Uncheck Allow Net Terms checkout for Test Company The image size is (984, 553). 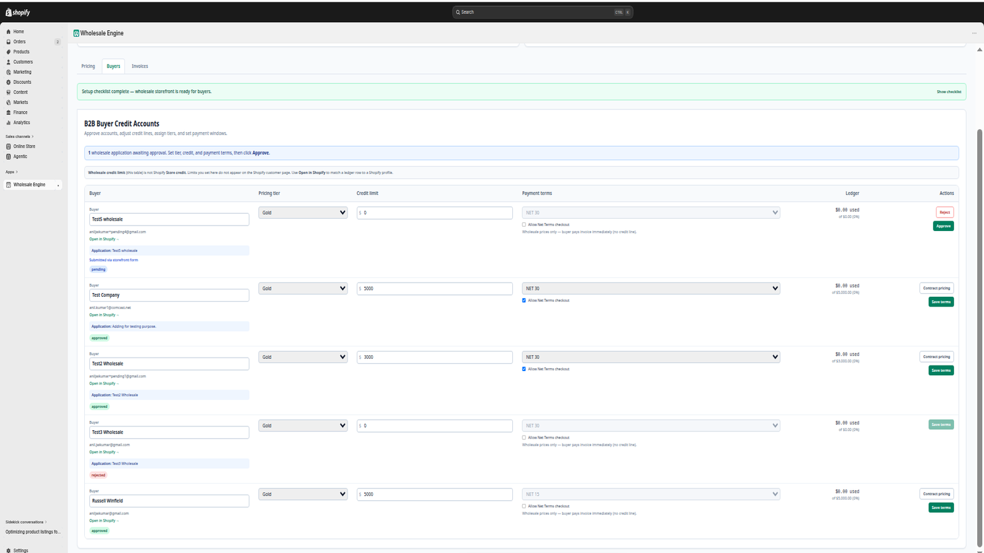[524, 300]
